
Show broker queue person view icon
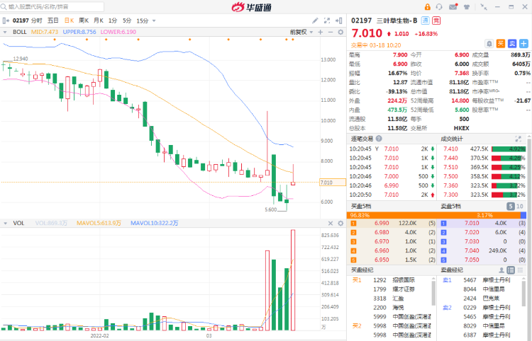(501, 270)
